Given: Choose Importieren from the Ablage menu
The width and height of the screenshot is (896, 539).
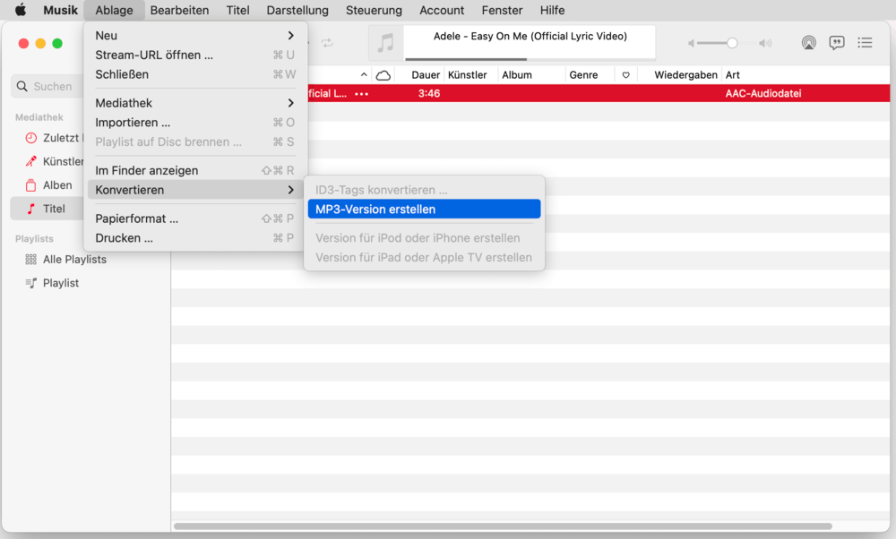Looking at the screenshot, I should click(x=194, y=122).
